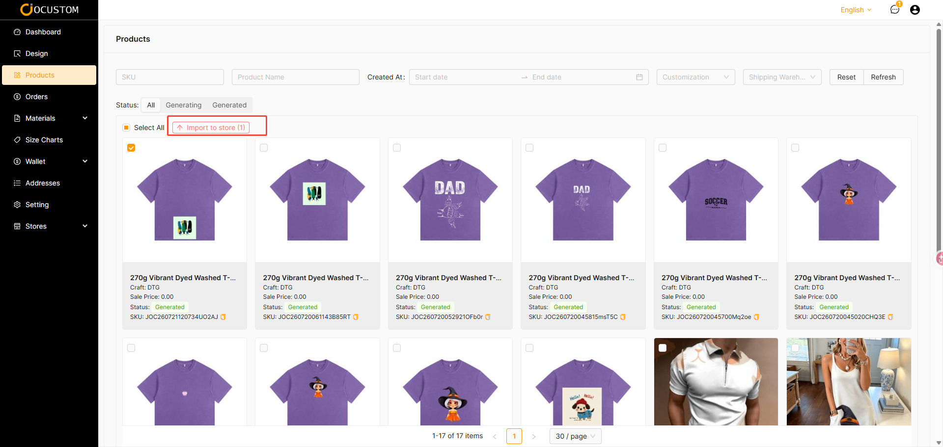Copy SKU JOC26072005292​1OFb0r with copy icon

pos(488,317)
